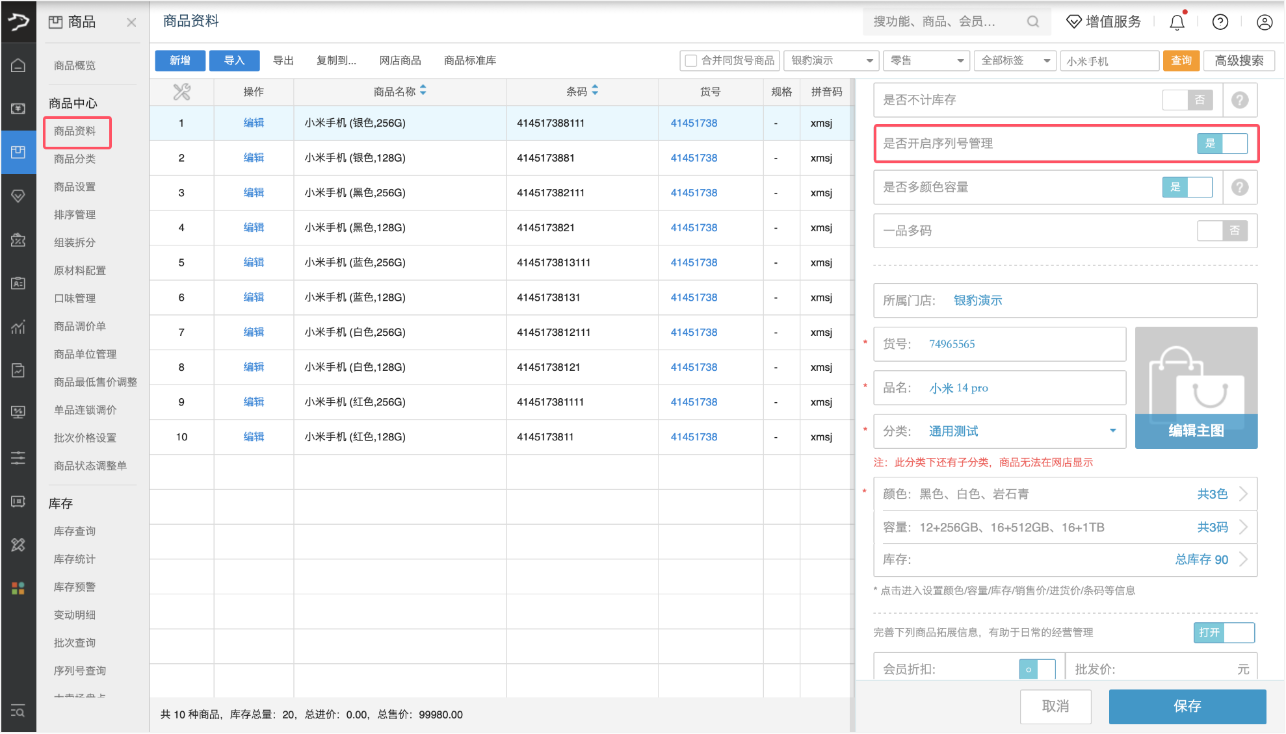The height and width of the screenshot is (734, 1286).
Task: Open 库存查询 in the sidebar menu
Action: (75, 531)
